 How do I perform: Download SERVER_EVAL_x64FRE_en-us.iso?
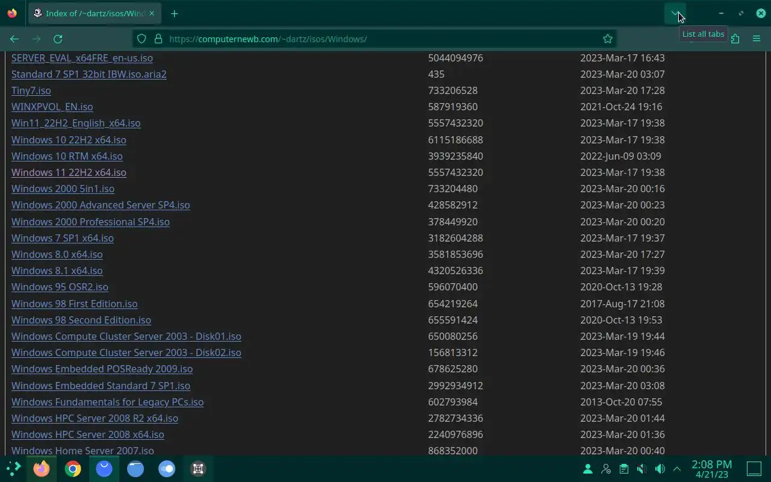tap(82, 58)
